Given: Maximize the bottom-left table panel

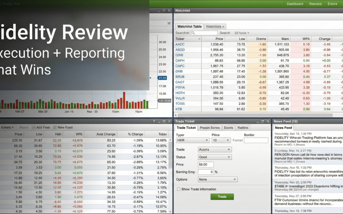Looking at the screenshot, I should pyautogui.click(x=164, y=121).
